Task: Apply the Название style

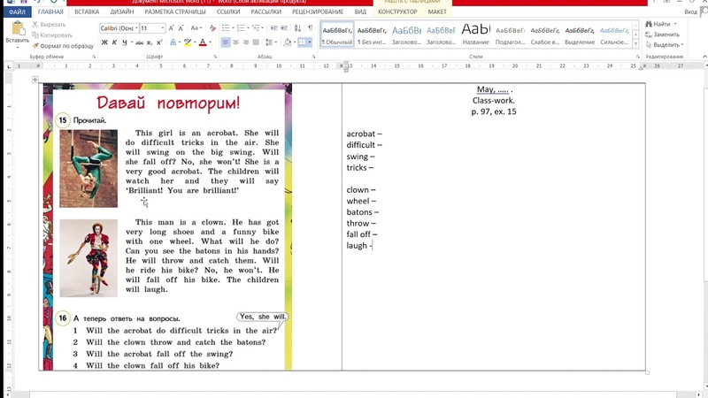Action: tap(475, 34)
